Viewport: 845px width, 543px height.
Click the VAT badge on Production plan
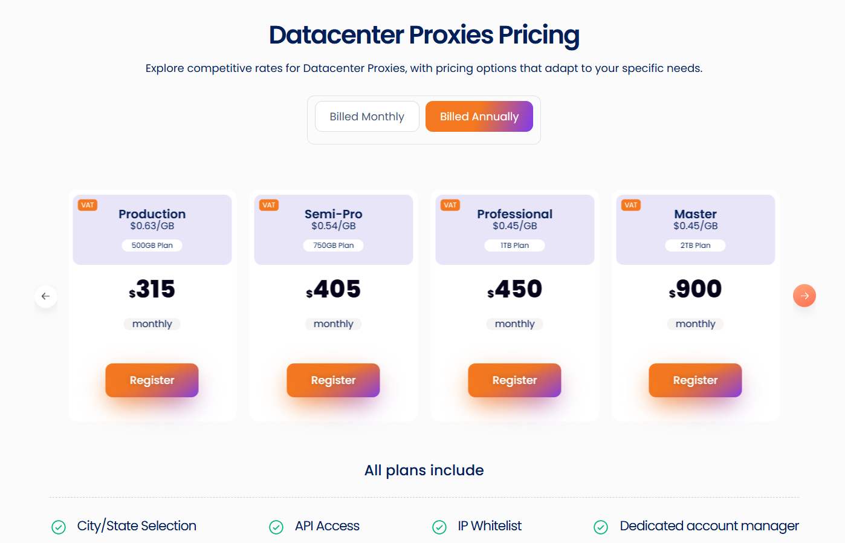coord(88,205)
